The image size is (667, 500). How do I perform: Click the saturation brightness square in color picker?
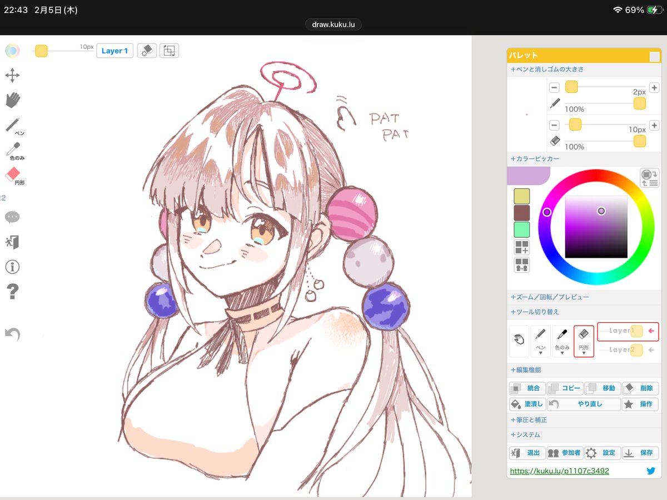(596, 227)
